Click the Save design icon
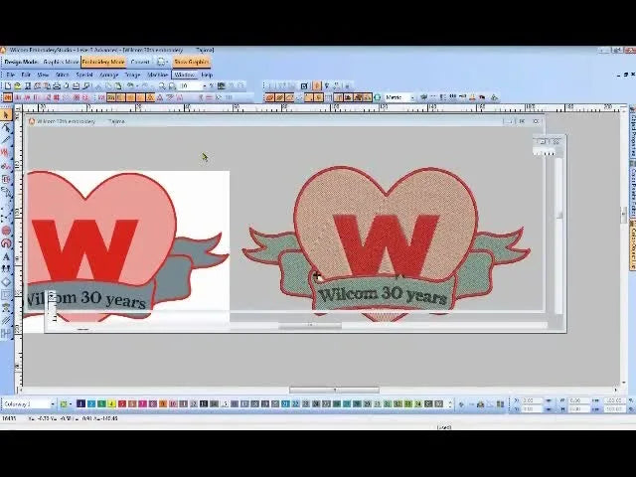The height and width of the screenshot is (477, 636). tap(28, 86)
